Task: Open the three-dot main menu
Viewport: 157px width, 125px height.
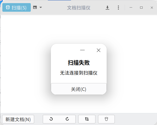Action: click(x=118, y=8)
